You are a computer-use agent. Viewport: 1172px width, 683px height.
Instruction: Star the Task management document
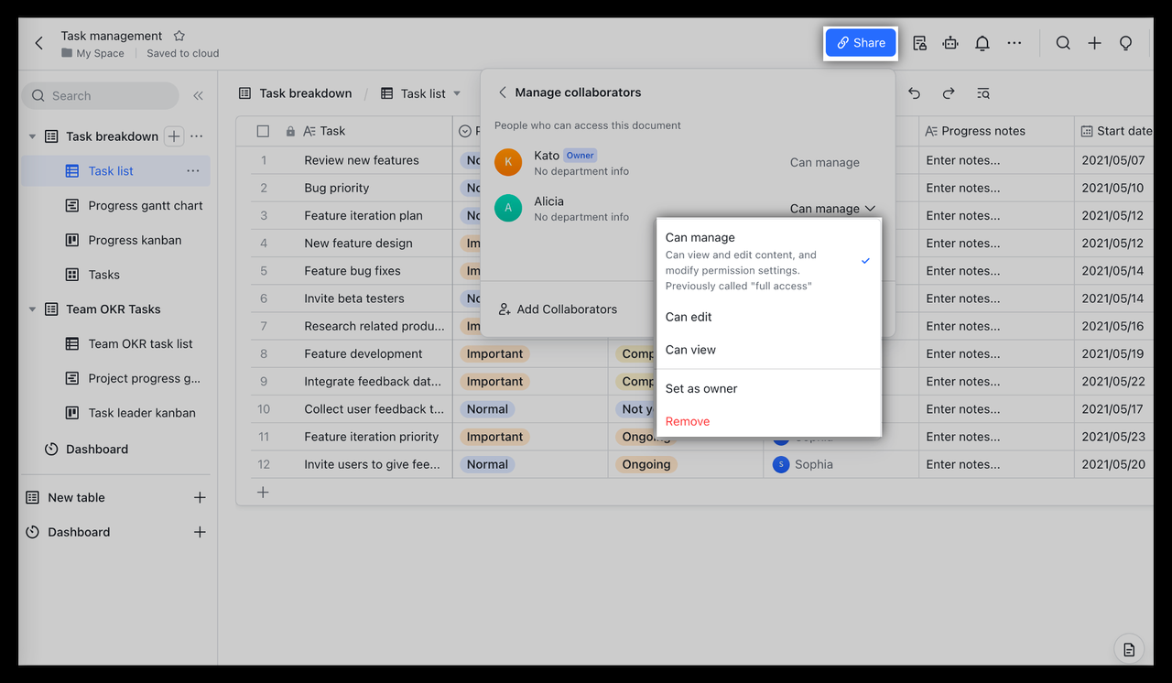(179, 36)
